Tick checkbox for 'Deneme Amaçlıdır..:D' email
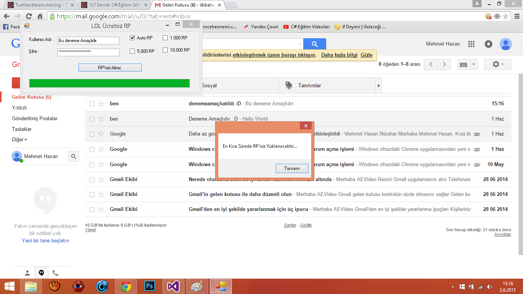Image resolution: width=523 pixels, height=294 pixels. tap(92, 119)
